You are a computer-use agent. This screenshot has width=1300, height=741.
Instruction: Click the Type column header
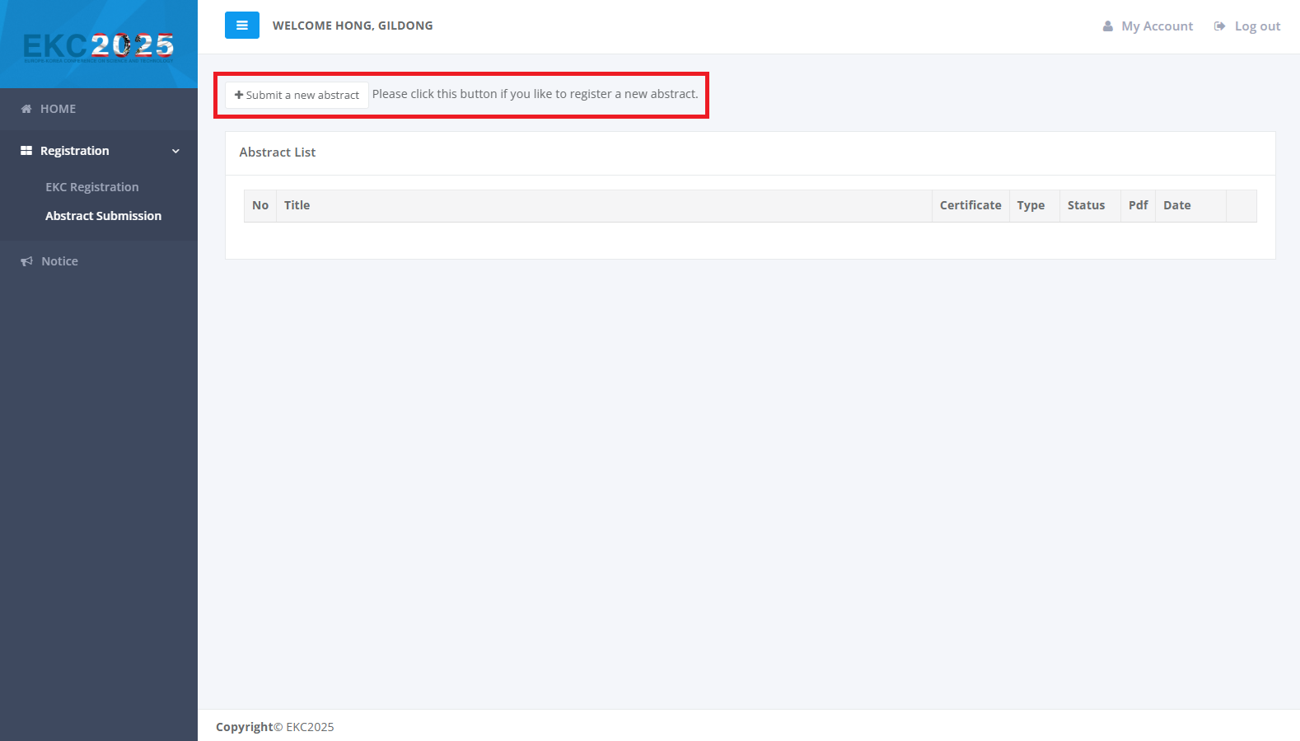coord(1031,205)
